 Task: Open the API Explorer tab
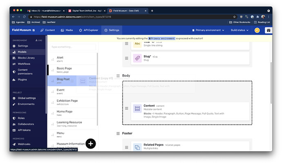(89, 30)
